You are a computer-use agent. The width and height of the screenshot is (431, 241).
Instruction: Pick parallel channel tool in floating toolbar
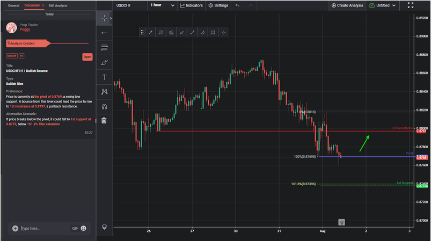(202, 32)
